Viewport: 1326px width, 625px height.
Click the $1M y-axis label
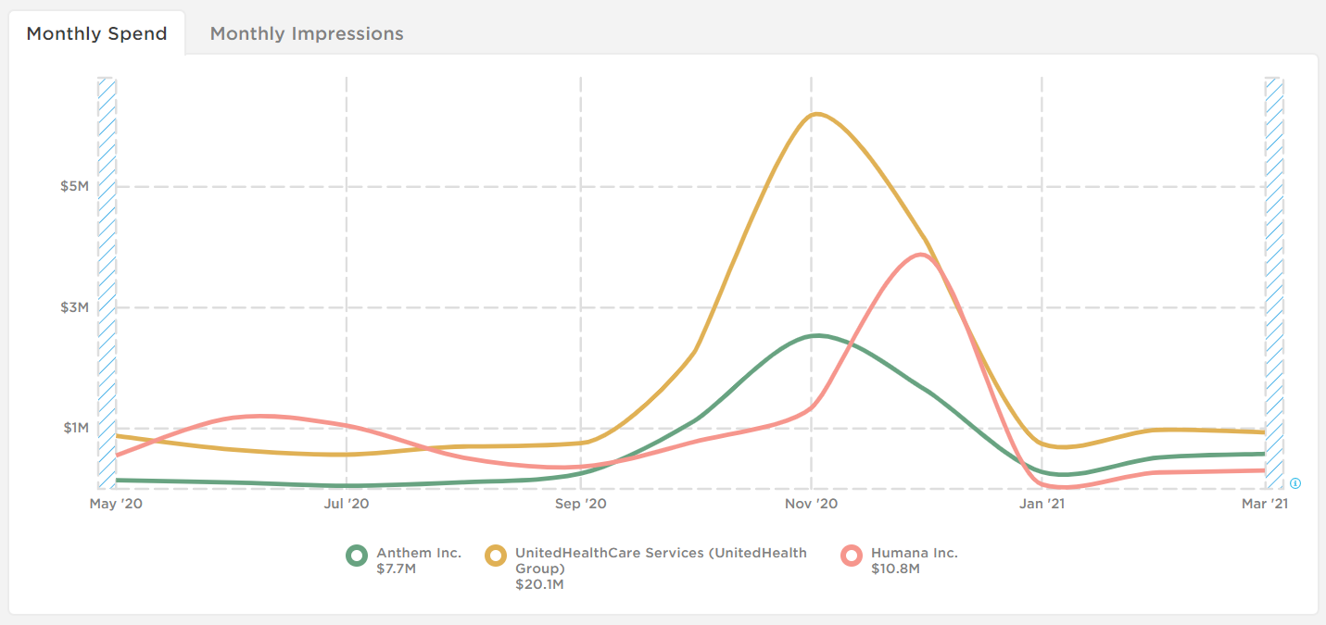(x=75, y=428)
